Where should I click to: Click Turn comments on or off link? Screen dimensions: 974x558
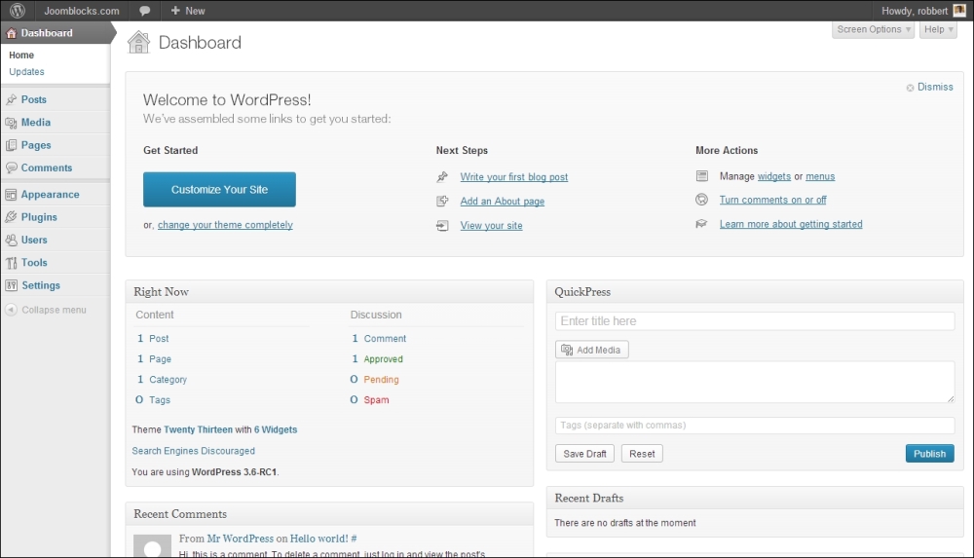point(772,200)
